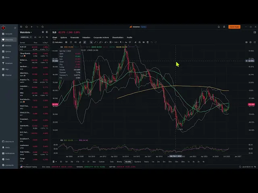
Task: Open the headset support icon
Action: click(218, 27)
